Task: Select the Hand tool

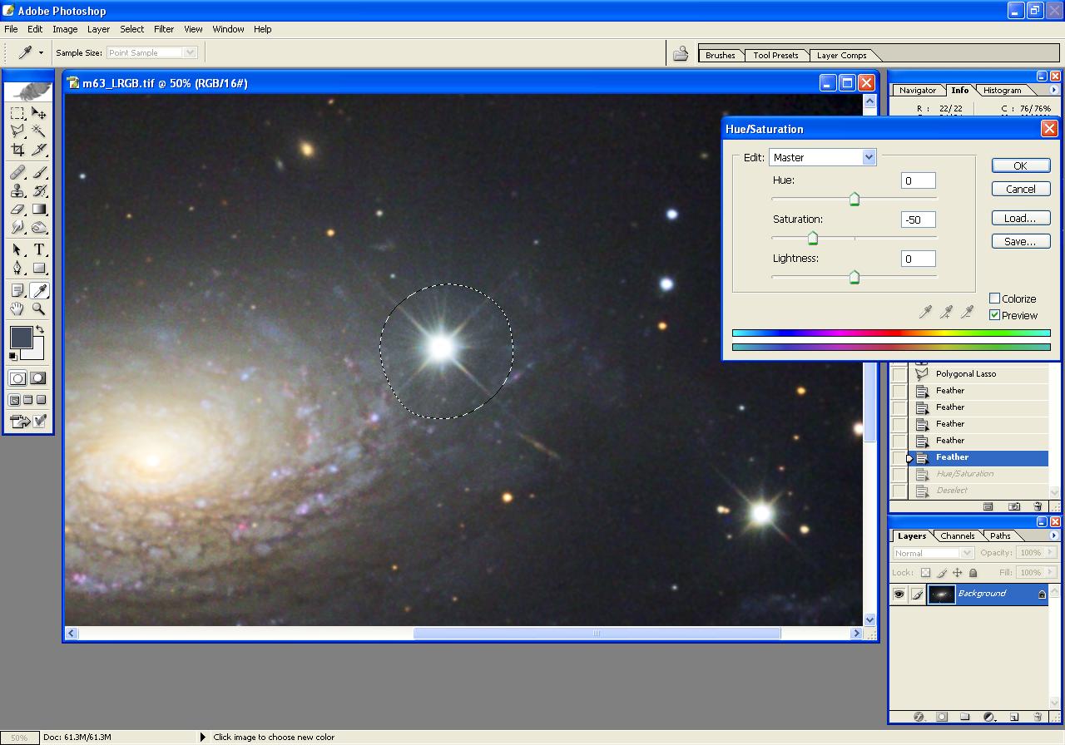Action: click(x=17, y=308)
